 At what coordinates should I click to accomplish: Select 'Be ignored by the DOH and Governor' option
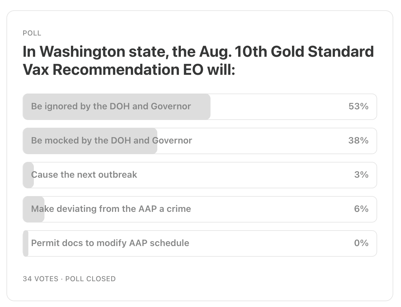click(x=200, y=107)
